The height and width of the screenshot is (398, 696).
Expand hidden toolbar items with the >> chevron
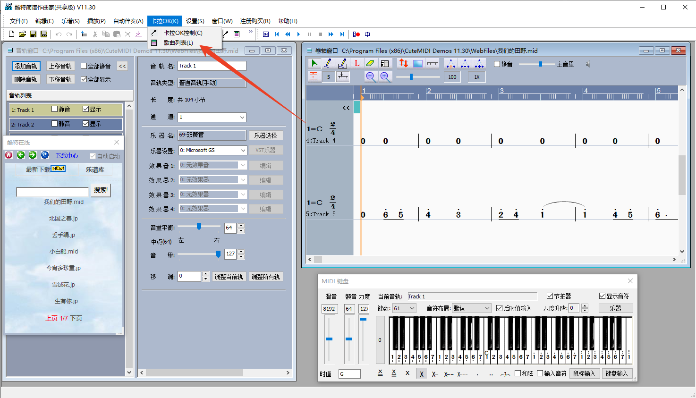tap(251, 32)
